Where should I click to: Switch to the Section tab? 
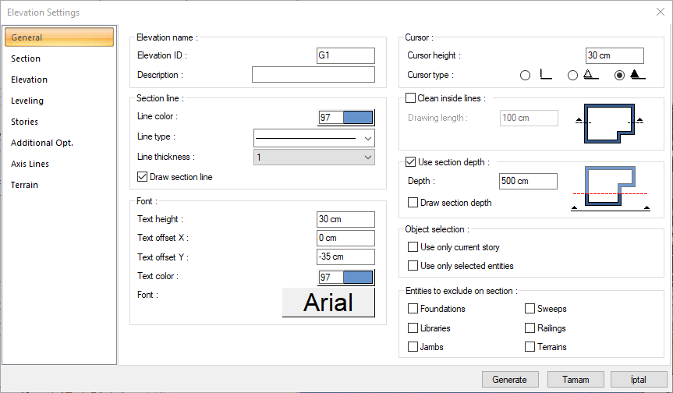click(x=26, y=58)
